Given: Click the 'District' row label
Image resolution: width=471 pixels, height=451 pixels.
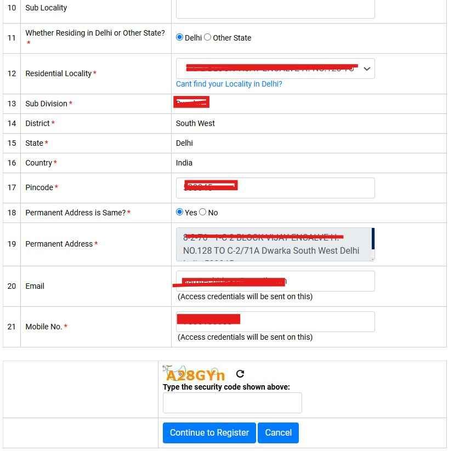Looking at the screenshot, I should pos(37,123).
